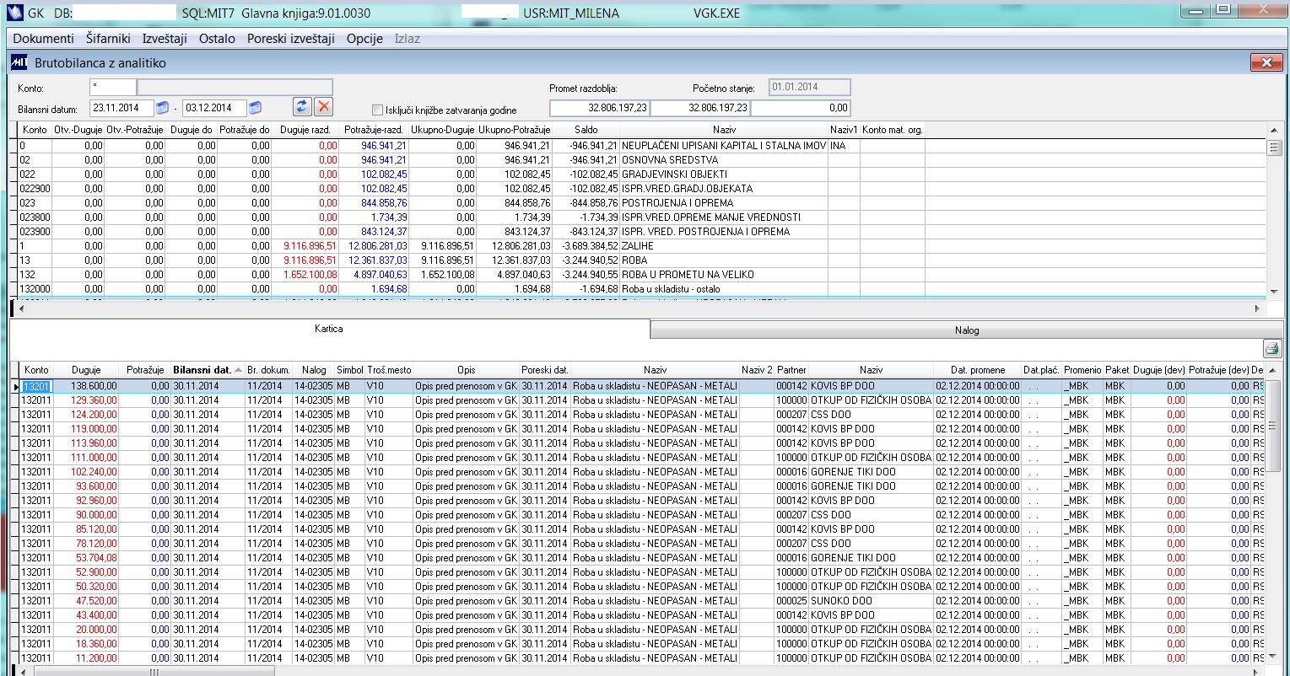The height and width of the screenshot is (676, 1290).
Task: Click the Početno stanje date field
Action: tap(809, 87)
